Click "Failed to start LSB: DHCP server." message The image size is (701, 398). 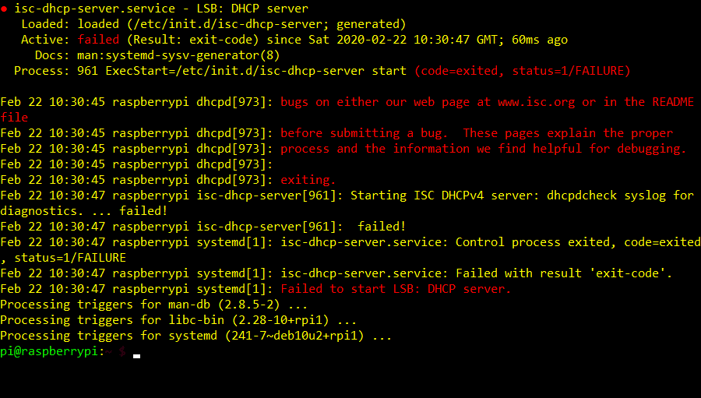click(396, 289)
